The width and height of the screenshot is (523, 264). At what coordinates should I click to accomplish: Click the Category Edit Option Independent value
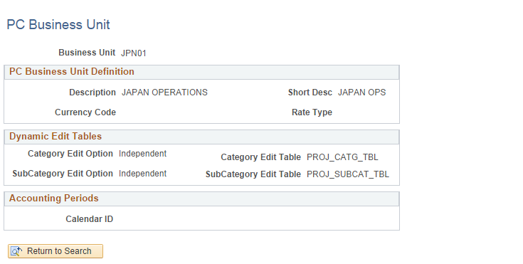pyautogui.click(x=142, y=154)
